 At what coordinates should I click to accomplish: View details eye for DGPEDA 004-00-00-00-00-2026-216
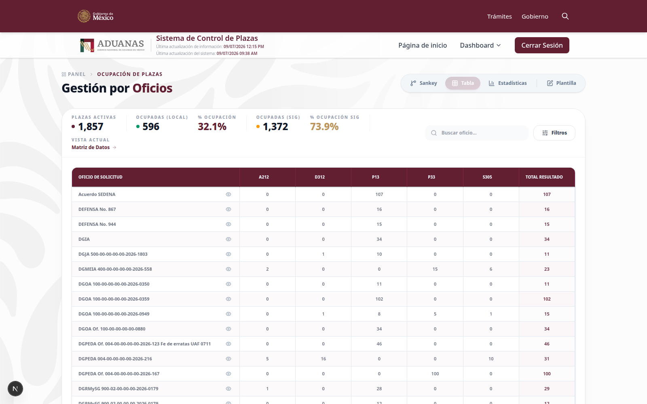click(228, 359)
